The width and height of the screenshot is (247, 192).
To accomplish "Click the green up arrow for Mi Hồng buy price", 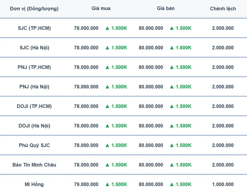I will pos(108,184).
